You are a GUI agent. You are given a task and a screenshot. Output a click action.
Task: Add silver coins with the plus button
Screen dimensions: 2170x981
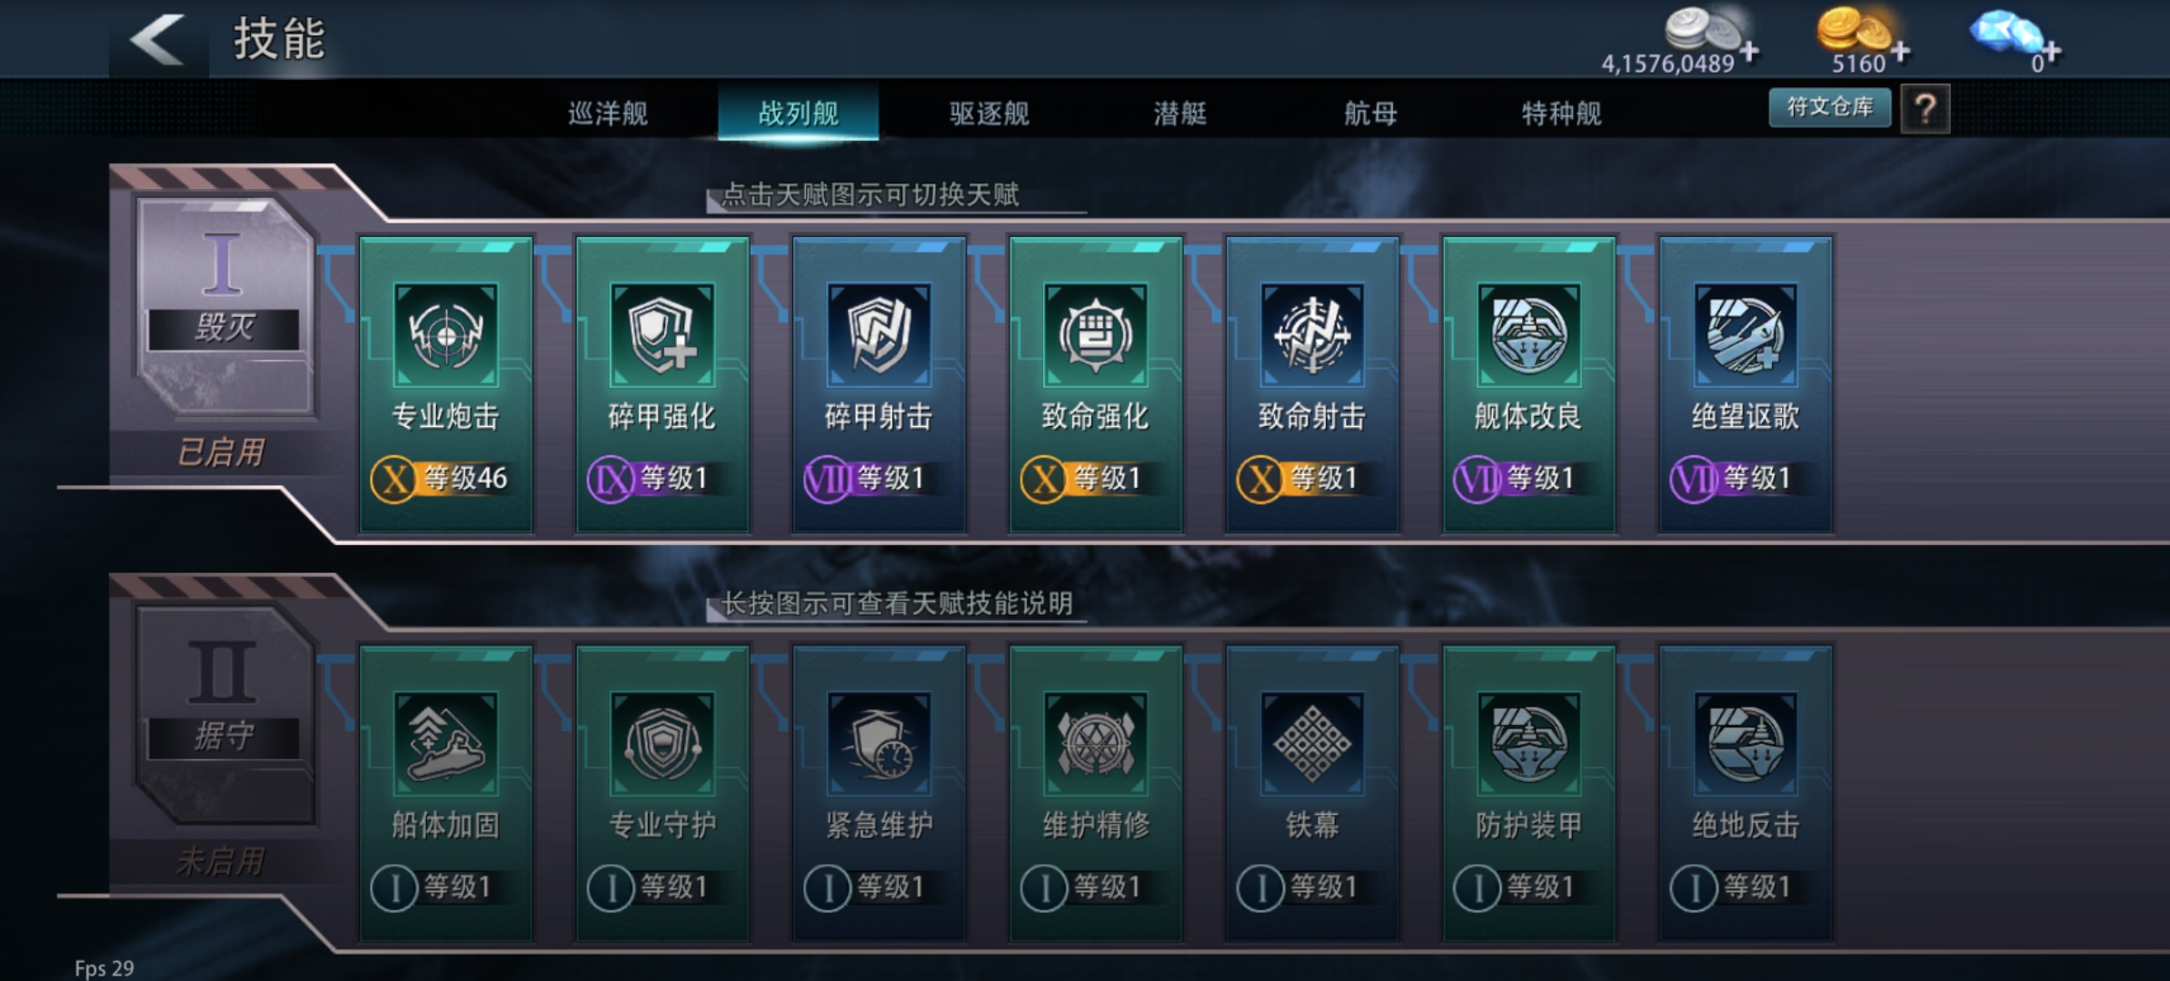tap(1749, 52)
